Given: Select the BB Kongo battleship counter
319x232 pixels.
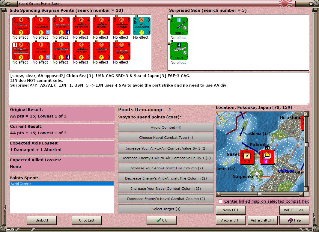Looking at the screenshot, I should [102, 26].
